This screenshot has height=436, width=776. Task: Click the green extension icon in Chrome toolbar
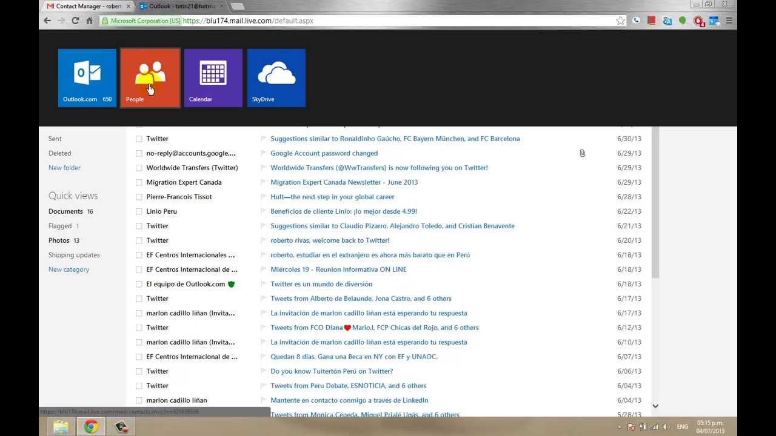[x=682, y=21]
